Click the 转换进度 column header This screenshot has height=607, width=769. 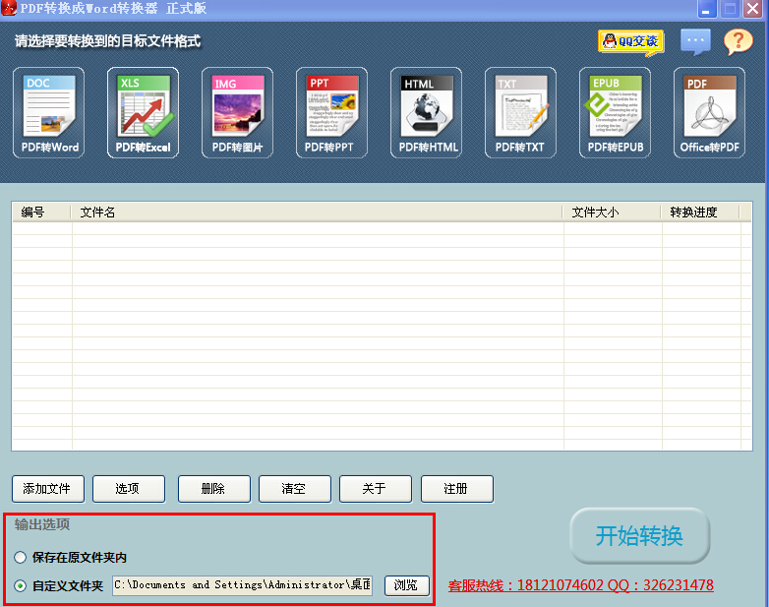pyautogui.click(x=700, y=212)
